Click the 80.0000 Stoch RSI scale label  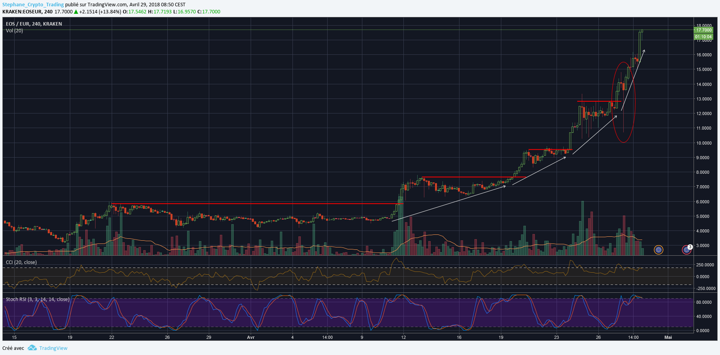pos(704,302)
